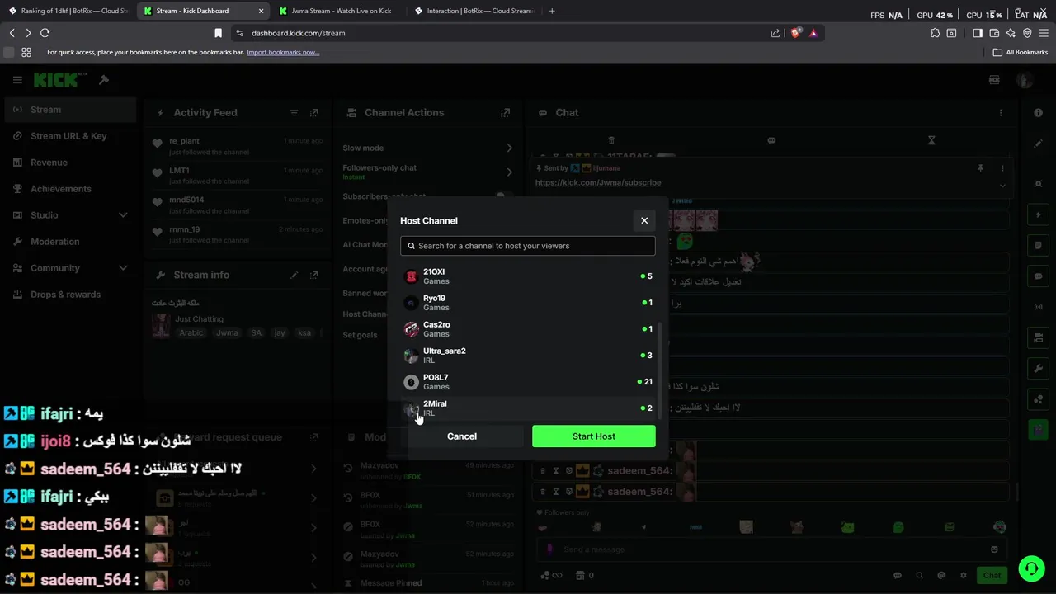Click the Start Host button
Viewport: 1056px width, 594px height.
[594, 436]
